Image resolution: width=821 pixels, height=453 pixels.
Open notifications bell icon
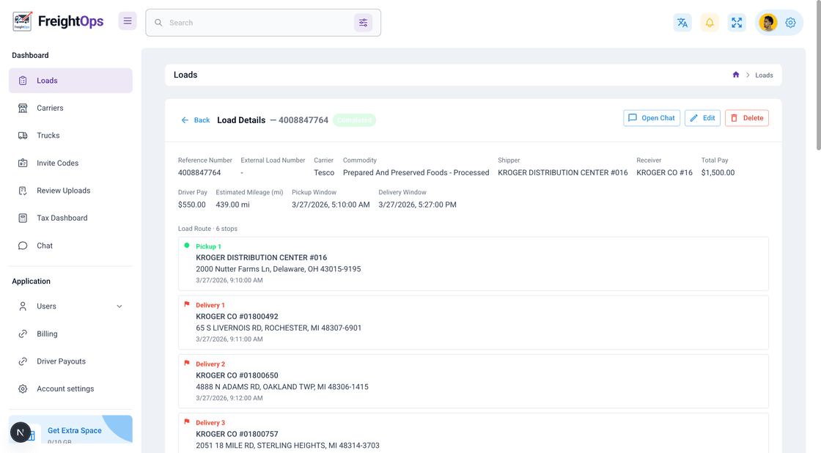click(x=710, y=23)
